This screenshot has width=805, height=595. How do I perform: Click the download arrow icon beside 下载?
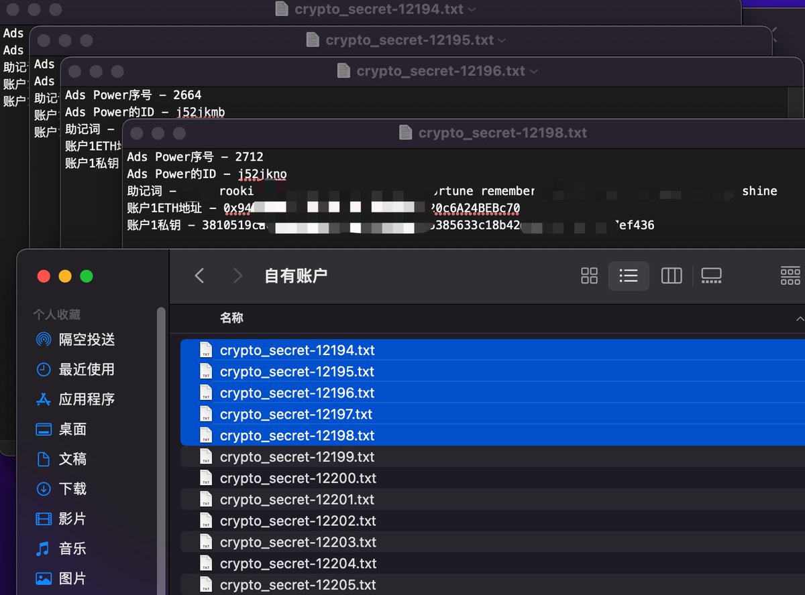pos(43,488)
